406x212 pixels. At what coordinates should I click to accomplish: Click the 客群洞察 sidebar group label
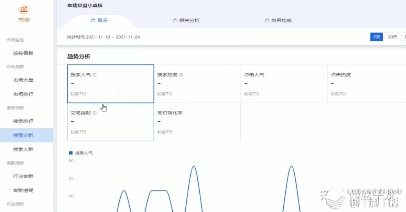(15, 163)
